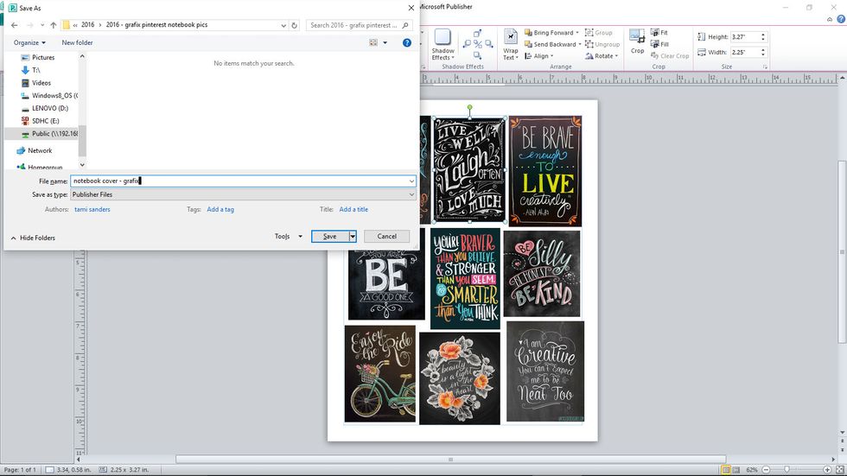
Task: Apply Fill to picture
Action: tap(659, 44)
